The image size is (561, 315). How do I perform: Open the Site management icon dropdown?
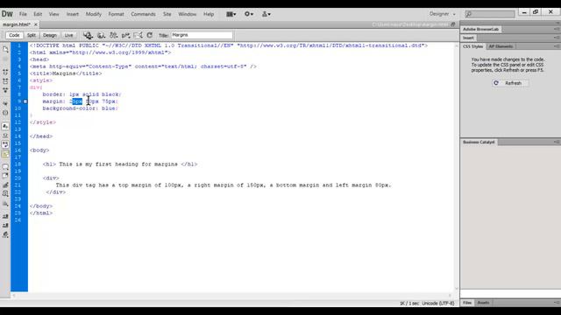pyautogui.click(x=266, y=14)
